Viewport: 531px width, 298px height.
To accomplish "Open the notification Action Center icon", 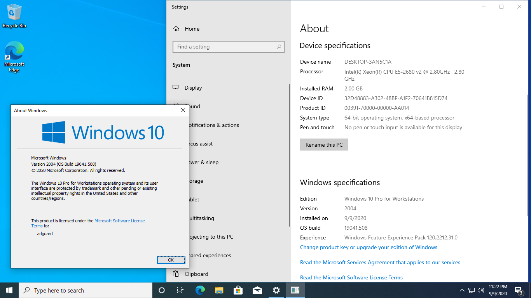I will (x=519, y=290).
